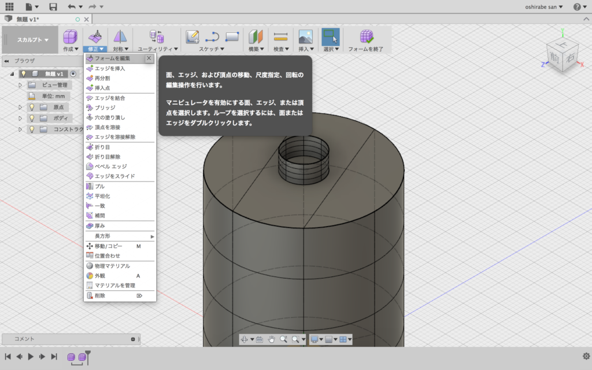
Task: Click the create sketch icon
Action: tap(193, 36)
